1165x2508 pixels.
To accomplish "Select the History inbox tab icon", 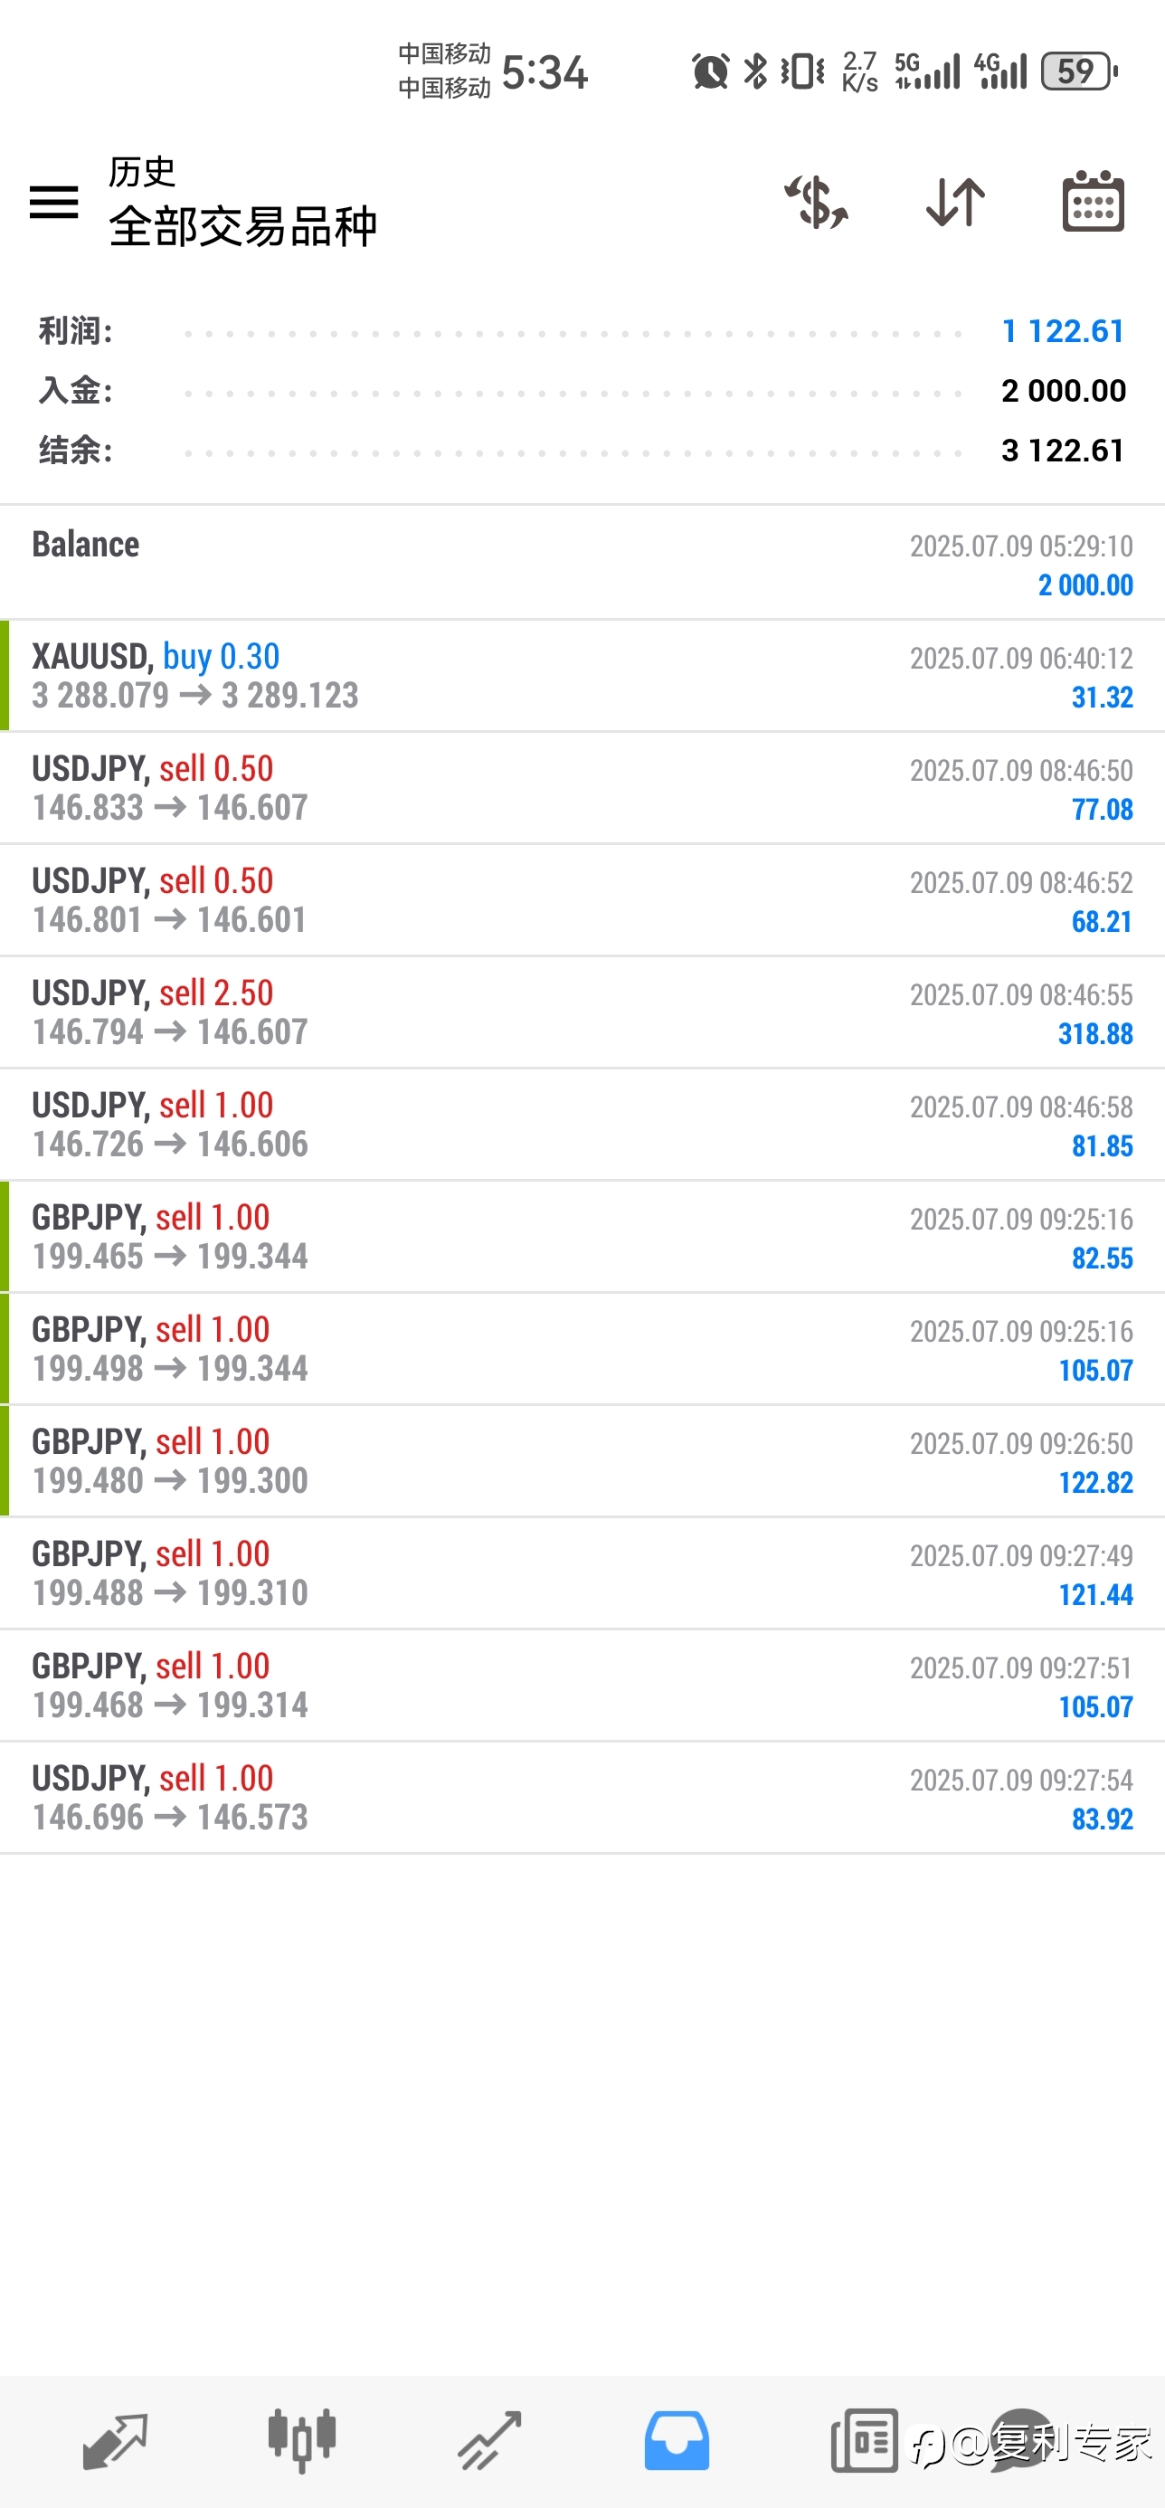I will click(677, 2441).
